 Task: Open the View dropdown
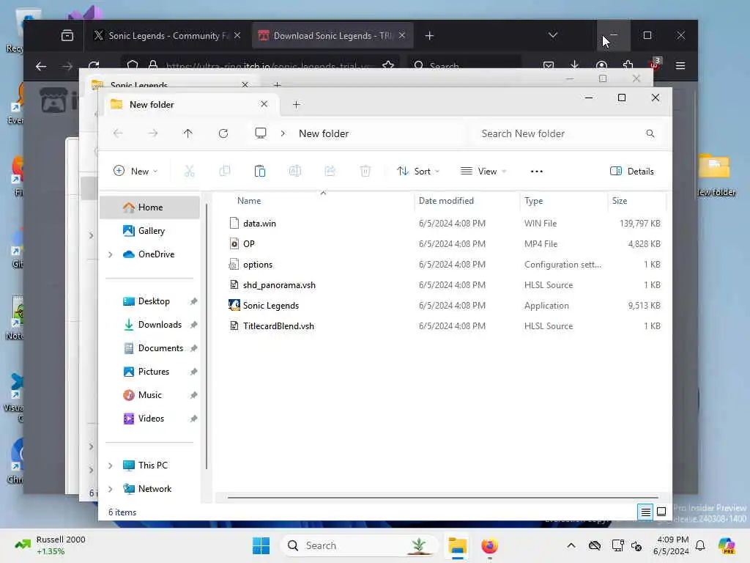[483, 171]
